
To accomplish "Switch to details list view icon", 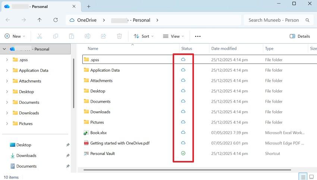I will 303,177.
